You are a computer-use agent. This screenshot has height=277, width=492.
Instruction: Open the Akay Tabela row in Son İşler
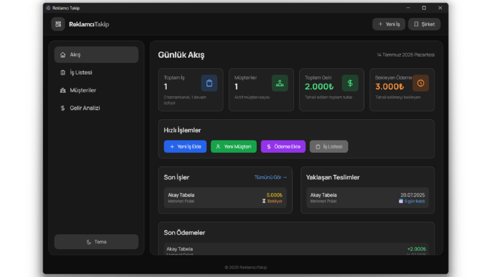tap(225, 198)
